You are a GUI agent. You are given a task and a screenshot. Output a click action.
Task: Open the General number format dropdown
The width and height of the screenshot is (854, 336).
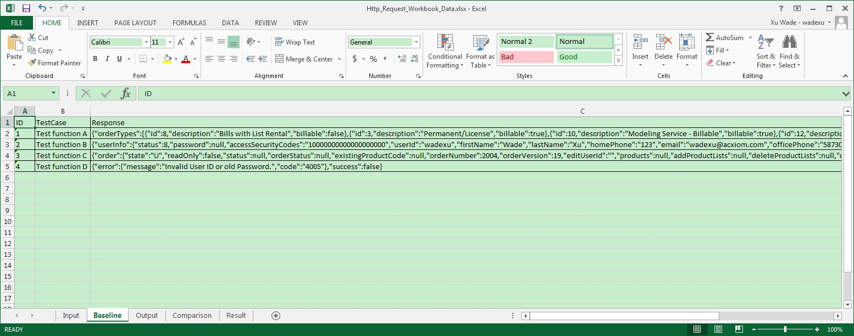tap(417, 42)
